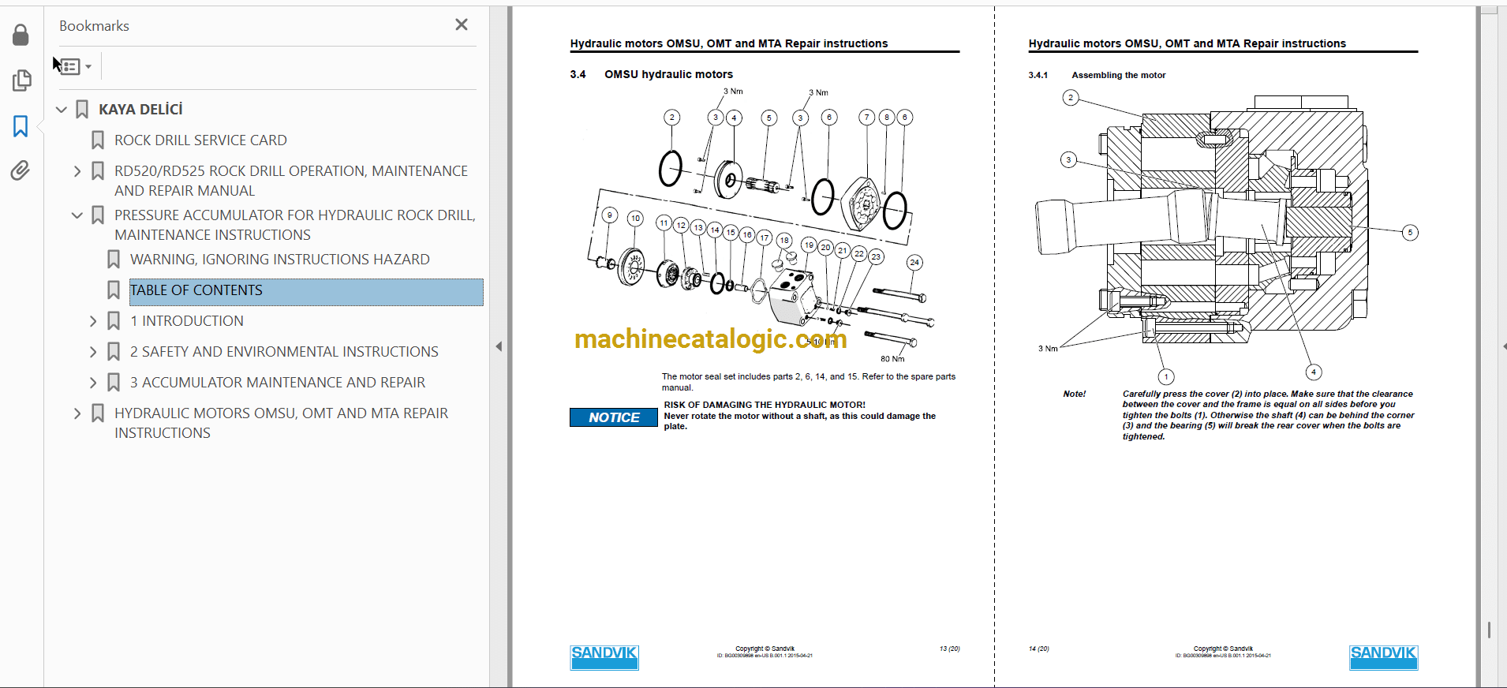Open the page thumbnails panel
The width and height of the screenshot is (1507, 688).
tap(21, 80)
